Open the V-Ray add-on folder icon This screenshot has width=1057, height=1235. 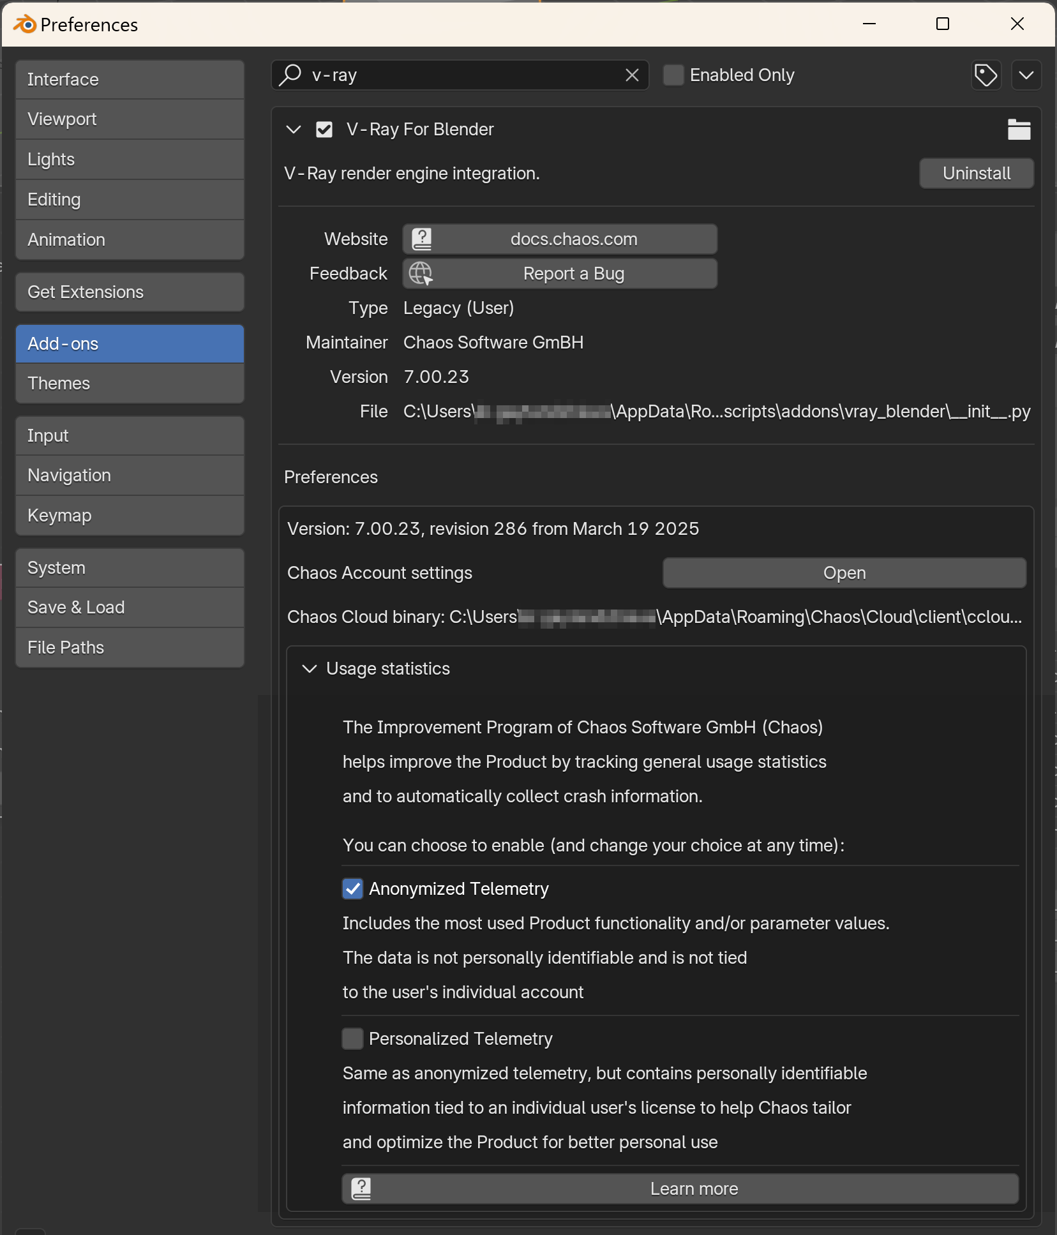click(1019, 130)
